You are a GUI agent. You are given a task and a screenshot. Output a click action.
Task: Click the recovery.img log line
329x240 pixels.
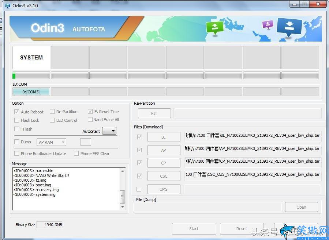(x=36, y=190)
